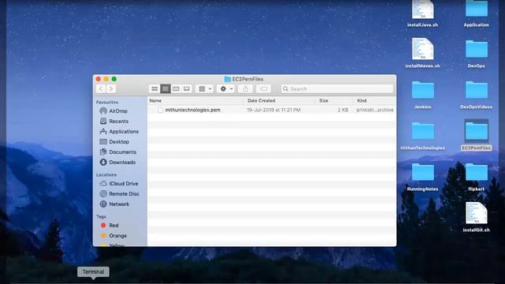Go back in Finder history
Image resolution: width=505 pixels, height=284 pixels.
101,89
